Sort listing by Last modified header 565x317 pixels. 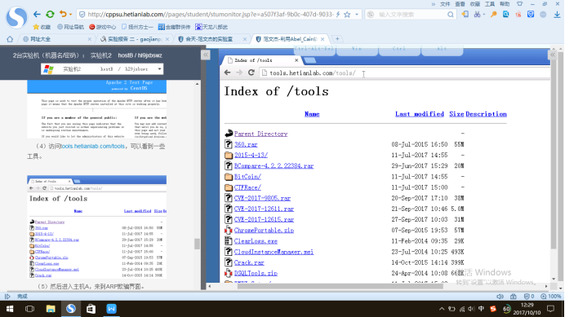pos(420,114)
